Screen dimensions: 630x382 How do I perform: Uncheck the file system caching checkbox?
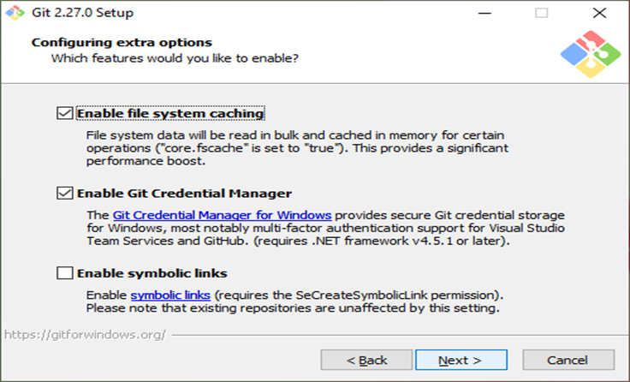pyautogui.click(x=64, y=113)
